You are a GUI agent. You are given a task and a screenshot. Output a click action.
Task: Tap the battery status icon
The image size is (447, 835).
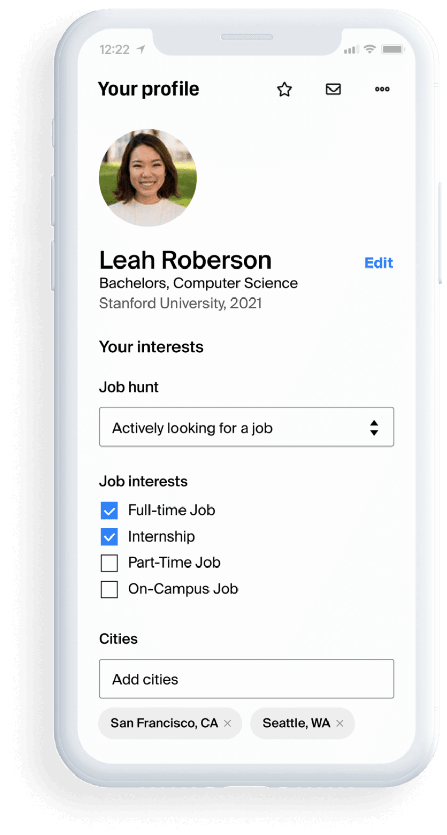(393, 49)
